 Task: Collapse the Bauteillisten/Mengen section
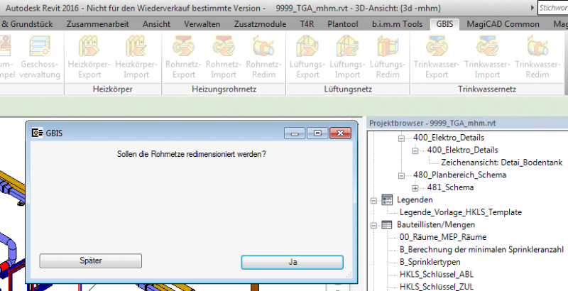coord(374,224)
